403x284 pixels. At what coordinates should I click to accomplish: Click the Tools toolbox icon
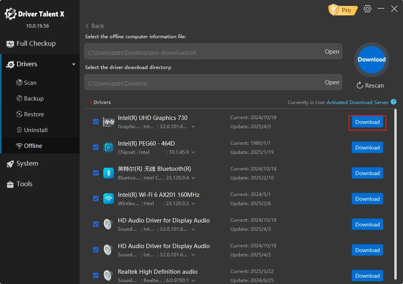pyautogui.click(x=10, y=184)
